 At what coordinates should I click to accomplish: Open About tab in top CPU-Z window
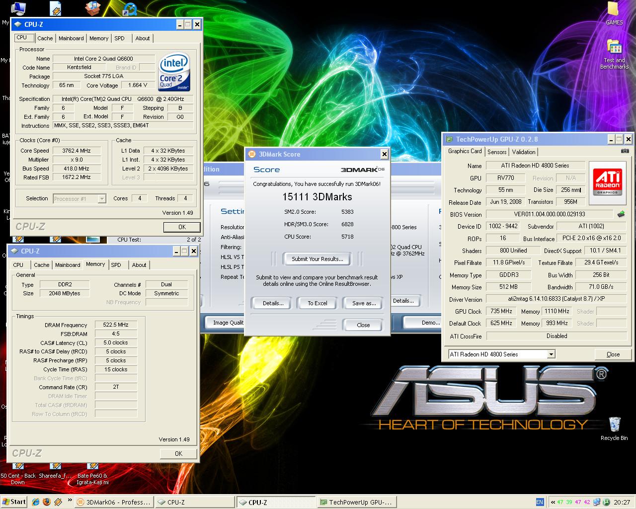143,38
